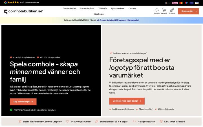
Task: Open the Varukorg shopping cart icon
Action: coord(164,10)
